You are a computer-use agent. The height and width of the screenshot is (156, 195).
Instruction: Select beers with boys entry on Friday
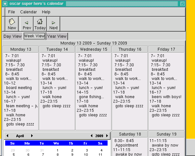pyautogui.click(x=166, y=97)
